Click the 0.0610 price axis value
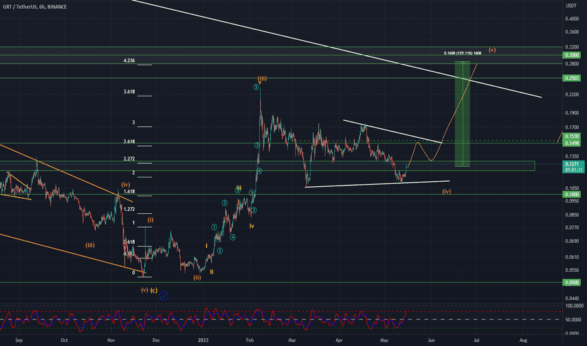The width and height of the screenshot is (587, 346). [x=572, y=257]
